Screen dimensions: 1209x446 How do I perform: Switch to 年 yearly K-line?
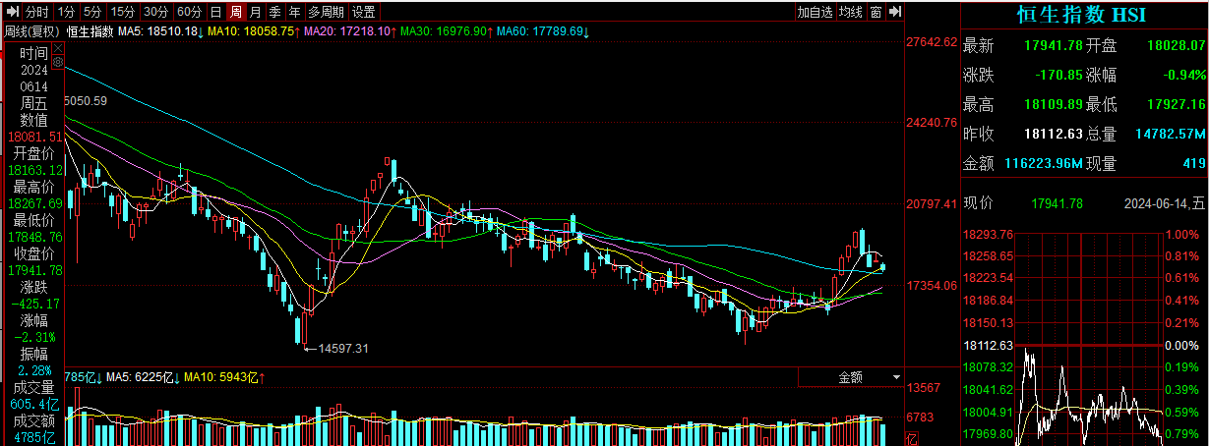pyautogui.click(x=295, y=12)
